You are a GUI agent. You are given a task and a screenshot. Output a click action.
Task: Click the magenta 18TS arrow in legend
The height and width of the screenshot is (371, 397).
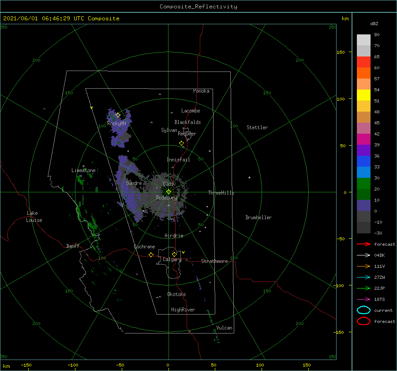tap(363, 300)
